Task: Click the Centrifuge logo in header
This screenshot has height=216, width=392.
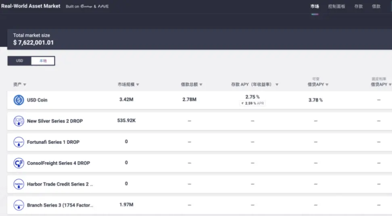Action: [x=86, y=6]
